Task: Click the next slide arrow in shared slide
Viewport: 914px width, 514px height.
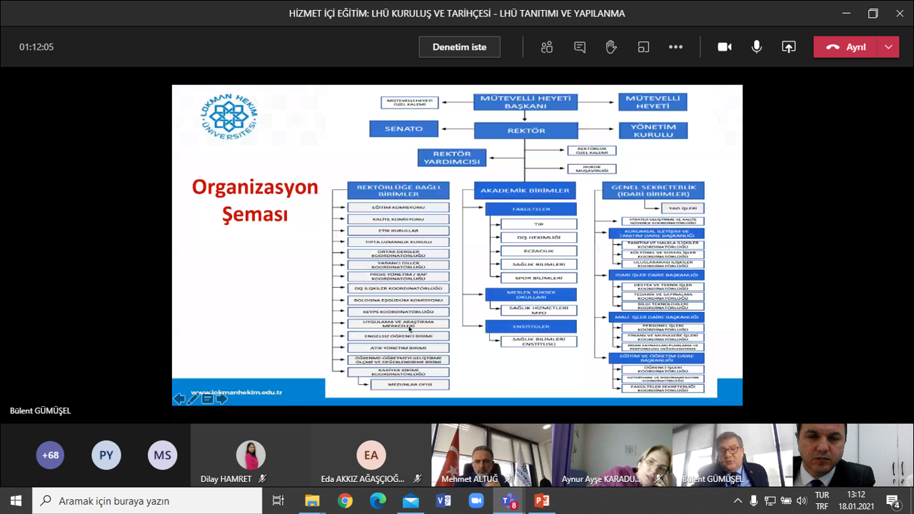Action: tap(221, 398)
